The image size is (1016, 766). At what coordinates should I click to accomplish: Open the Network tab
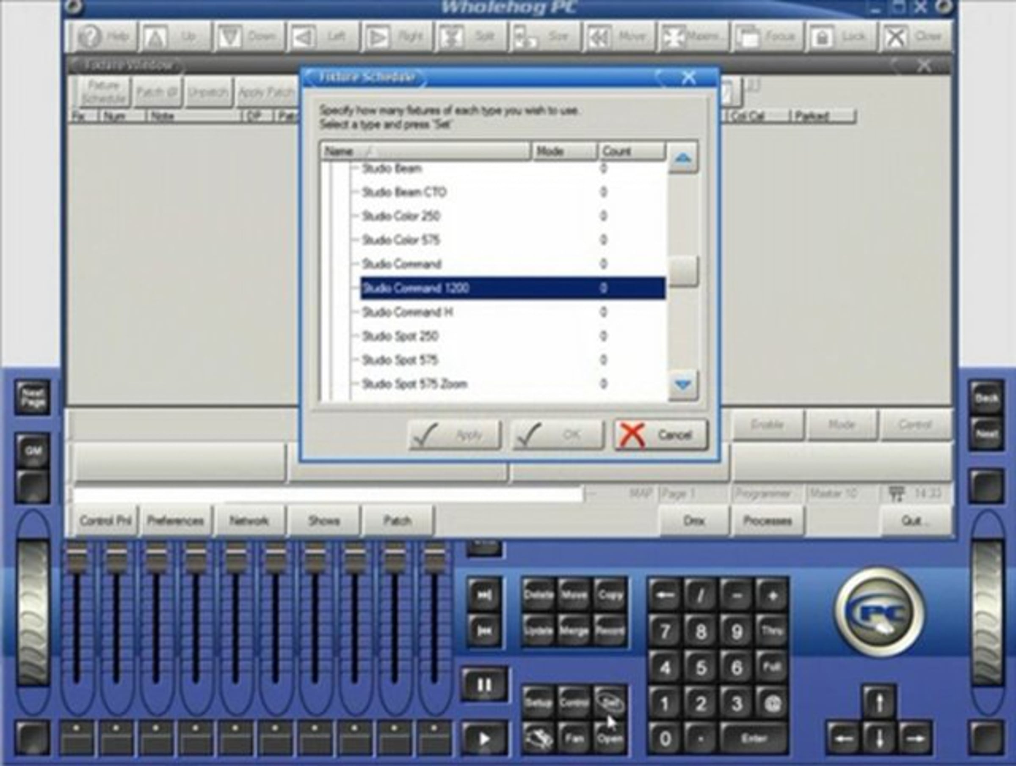click(248, 520)
